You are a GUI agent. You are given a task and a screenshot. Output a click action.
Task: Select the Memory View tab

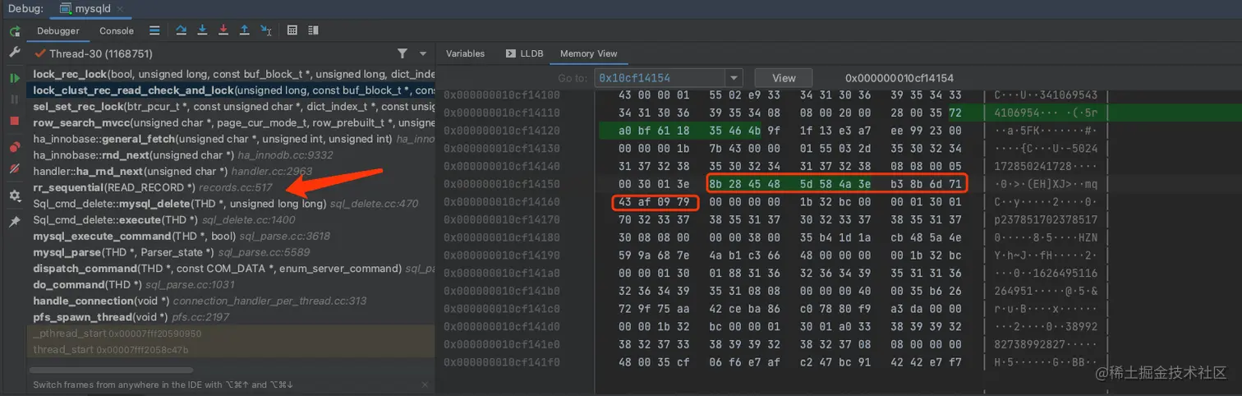[588, 53]
